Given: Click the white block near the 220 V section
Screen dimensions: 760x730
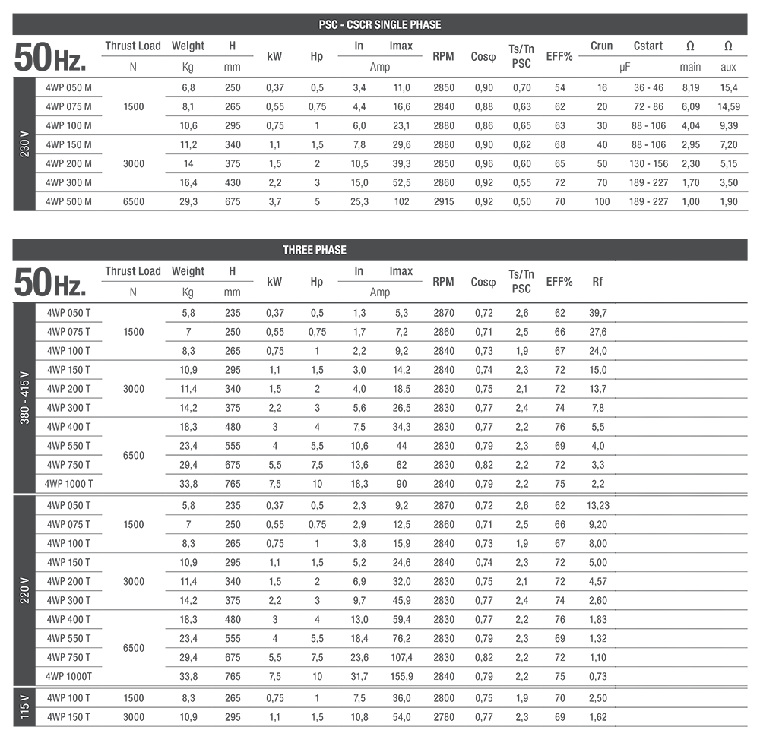Looking at the screenshot, I should [x=682, y=543].
